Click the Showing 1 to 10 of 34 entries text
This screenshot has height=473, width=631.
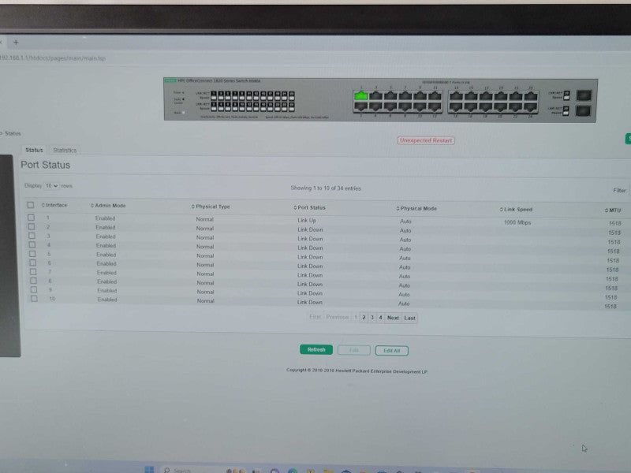point(326,188)
